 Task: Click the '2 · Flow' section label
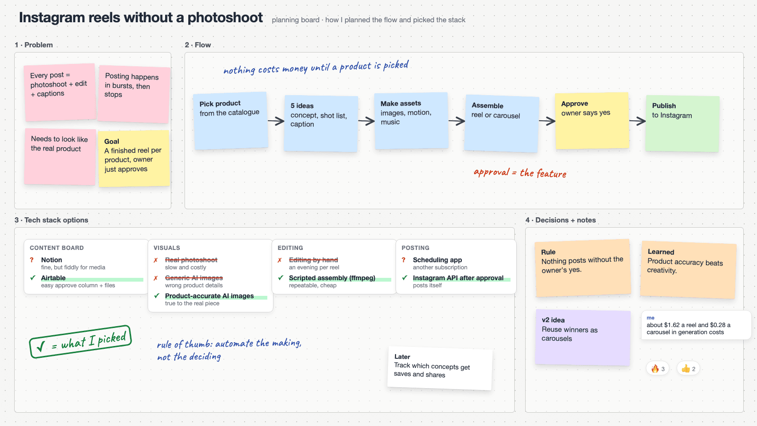pyautogui.click(x=198, y=45)
